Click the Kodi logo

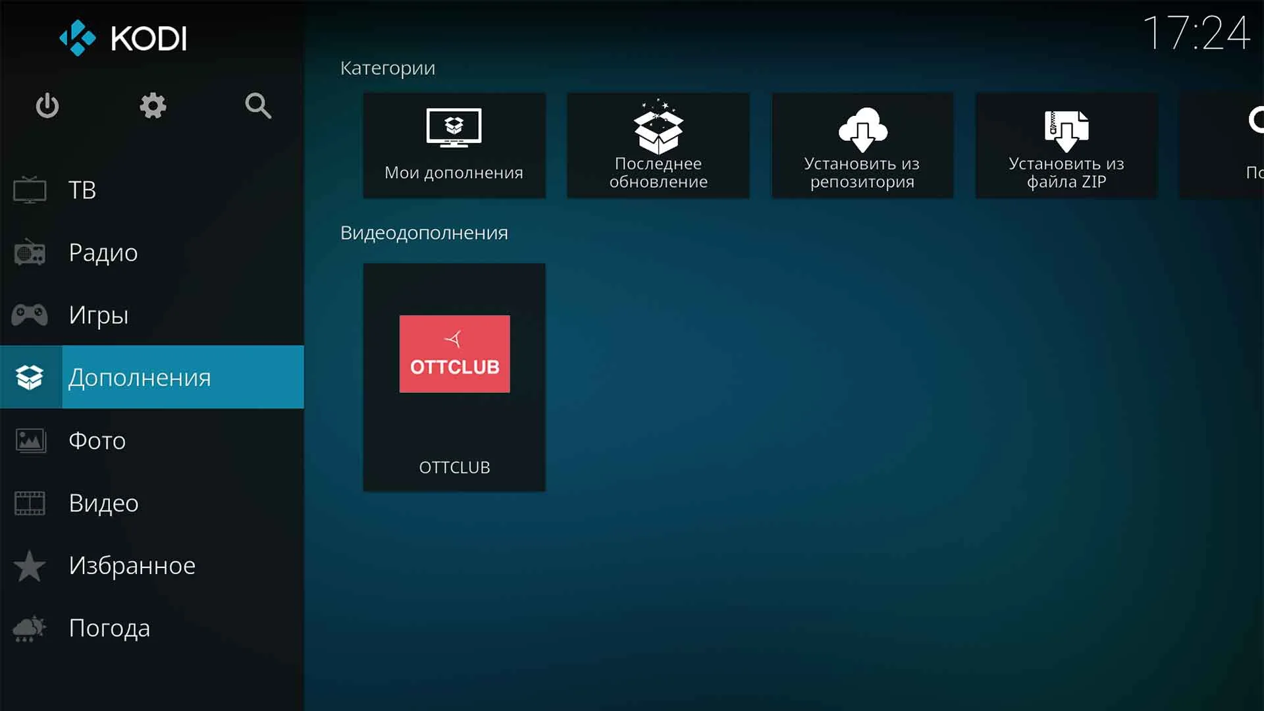point(123,38)
